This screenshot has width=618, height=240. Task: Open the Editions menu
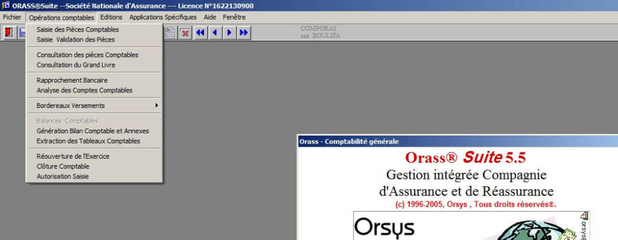pyautogui.click(x=111, y=17)
